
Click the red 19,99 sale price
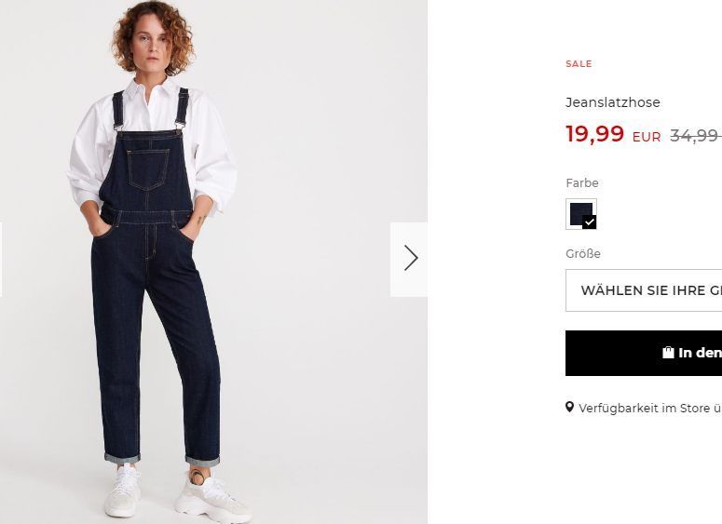594,134
